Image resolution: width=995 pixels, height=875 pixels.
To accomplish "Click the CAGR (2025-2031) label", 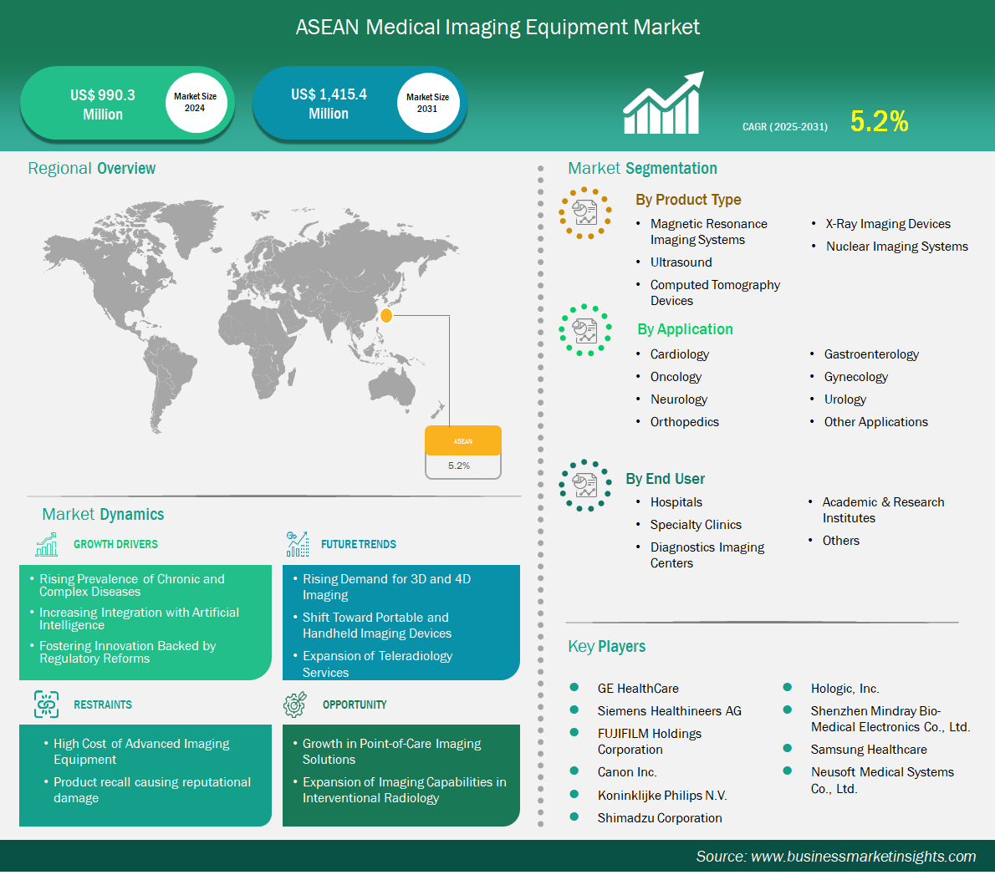I will tap(785, 127).
